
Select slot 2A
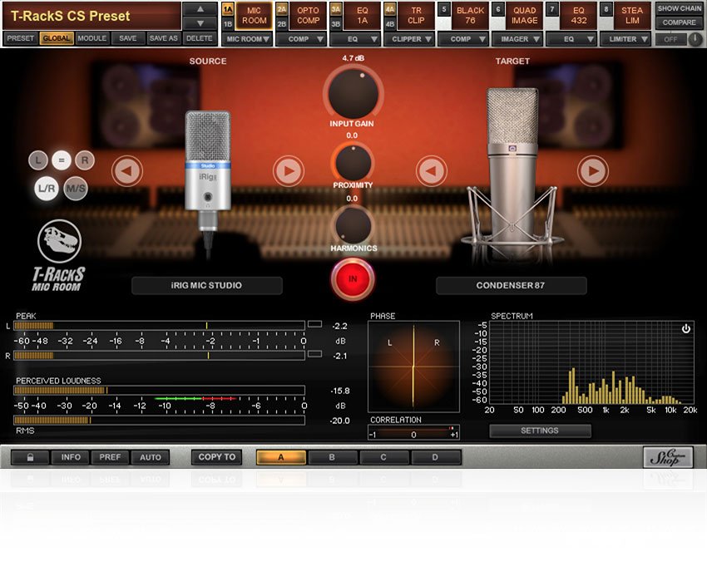pos(282,9)
